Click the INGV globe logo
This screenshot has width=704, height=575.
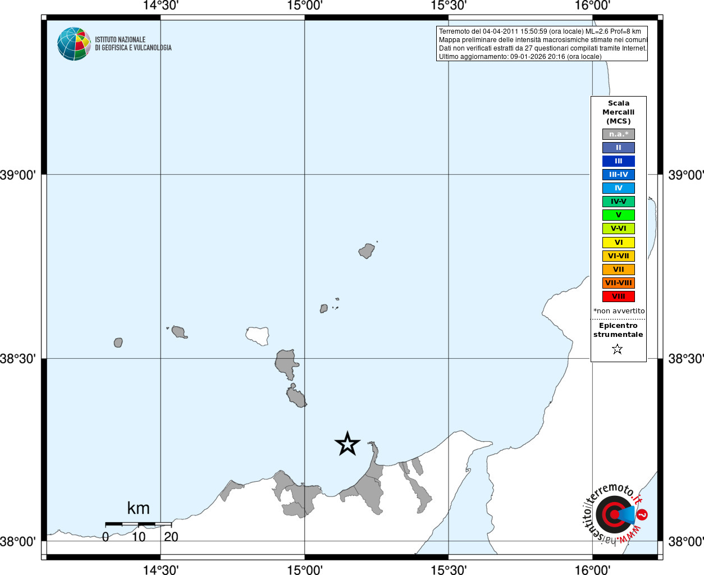74,44
